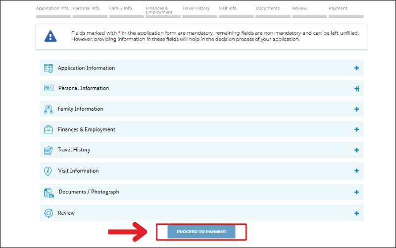Click the warning triangle notice icon
396x248 pixels.
click(50, 36)
